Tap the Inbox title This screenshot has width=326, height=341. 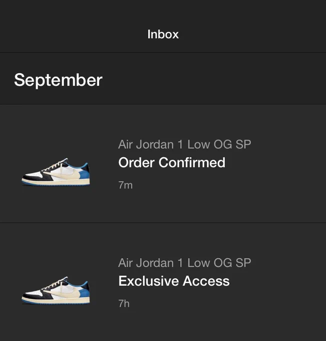point(163,35)
